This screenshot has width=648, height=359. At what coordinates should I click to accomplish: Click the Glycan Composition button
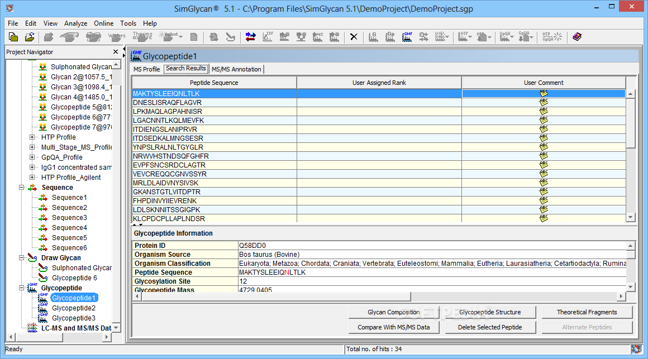[393, 312]
